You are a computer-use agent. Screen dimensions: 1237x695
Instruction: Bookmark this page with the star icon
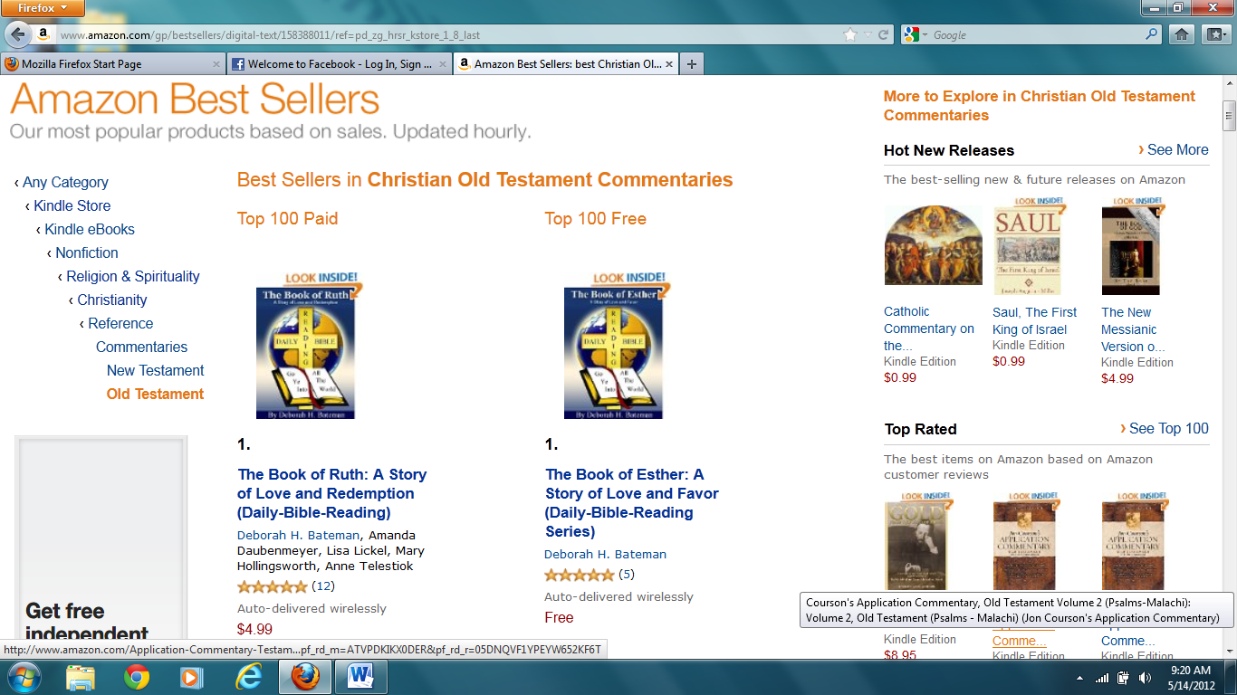point(849,34)
